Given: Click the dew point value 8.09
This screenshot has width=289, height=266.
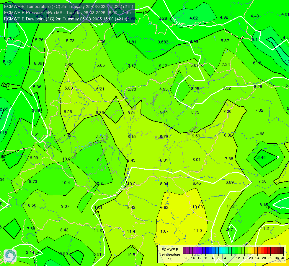Looking at the screenshot, I should (x=38, y=63).
